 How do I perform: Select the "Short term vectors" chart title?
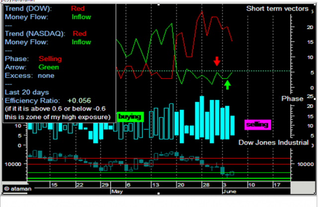tap(277, 8)
